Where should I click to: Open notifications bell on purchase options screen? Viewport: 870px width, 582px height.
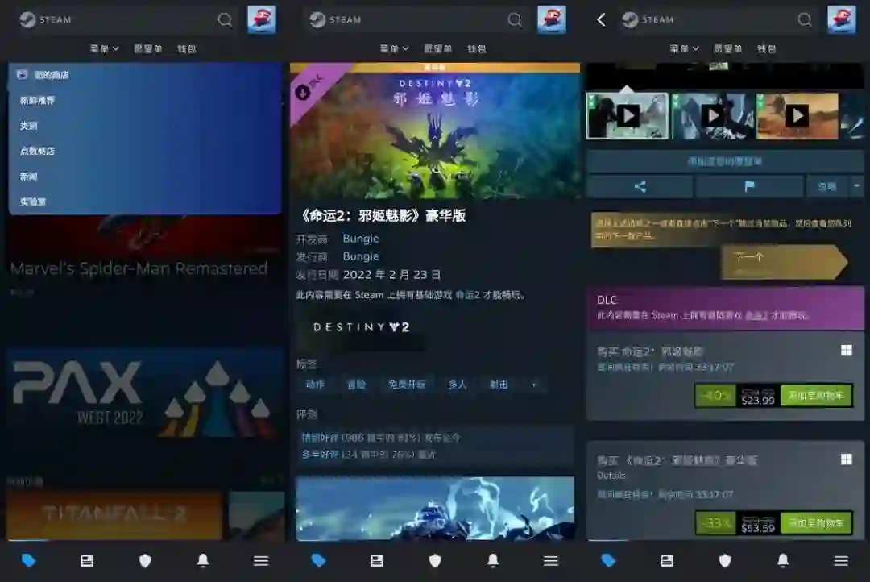pos(783,561)
